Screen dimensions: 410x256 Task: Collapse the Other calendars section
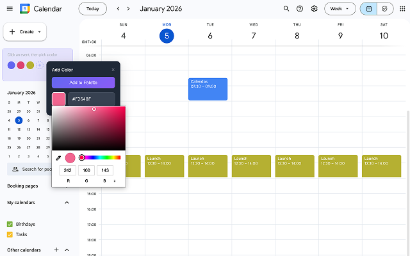tap(67, 250)
